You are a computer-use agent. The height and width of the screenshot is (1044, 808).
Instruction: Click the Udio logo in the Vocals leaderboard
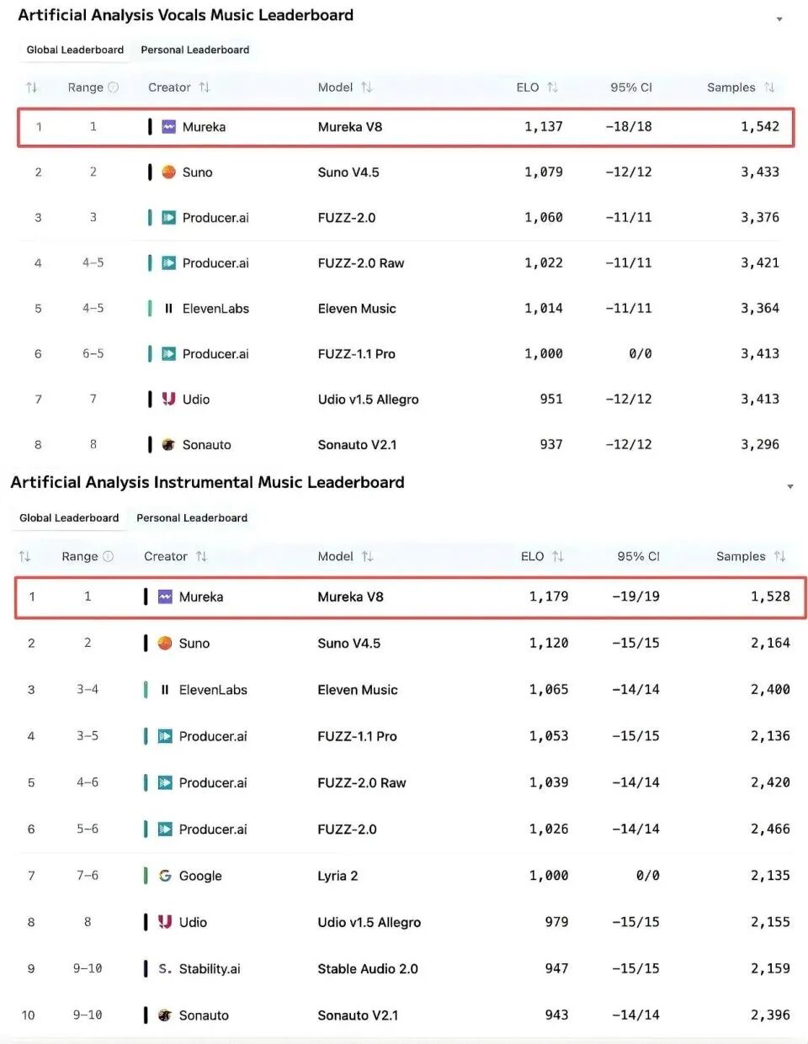click(168, 399)
